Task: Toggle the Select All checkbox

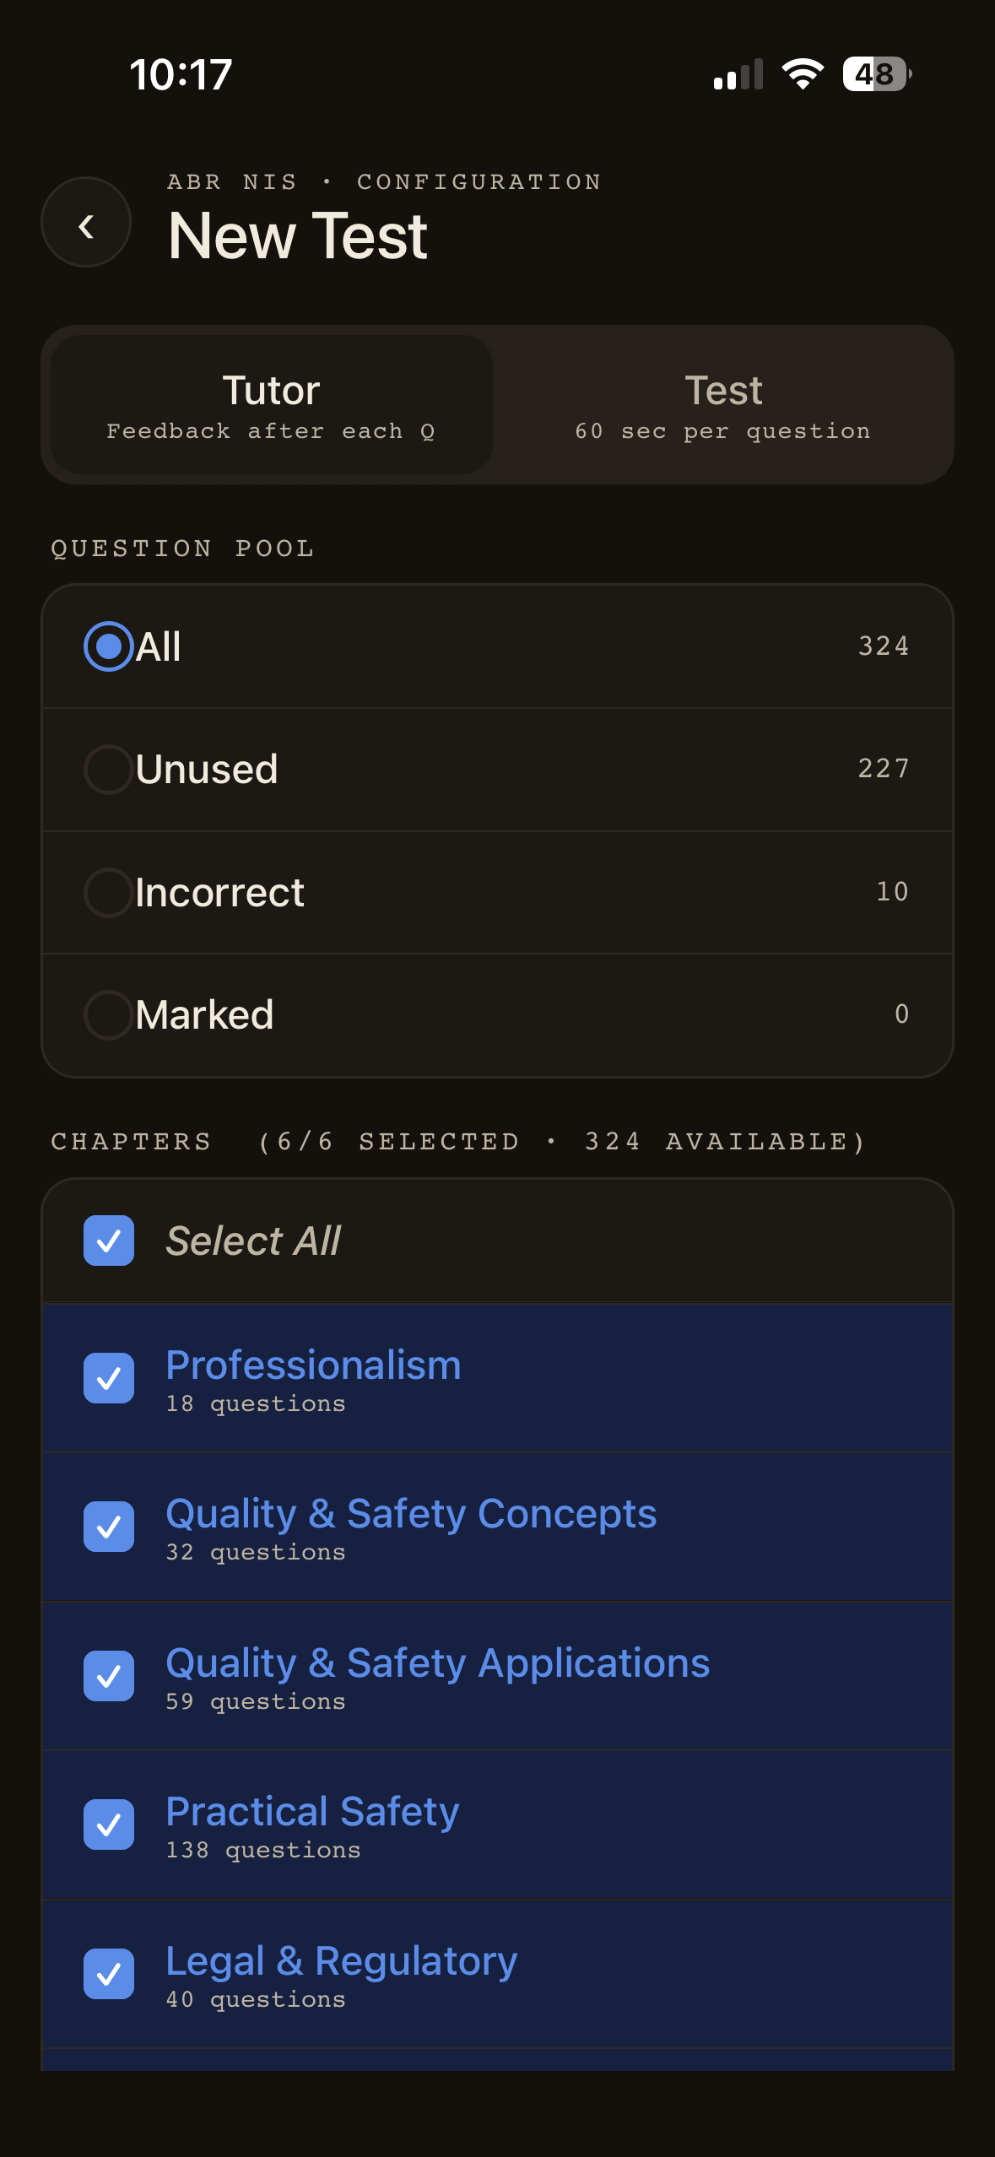Action: coord(109,1241)
